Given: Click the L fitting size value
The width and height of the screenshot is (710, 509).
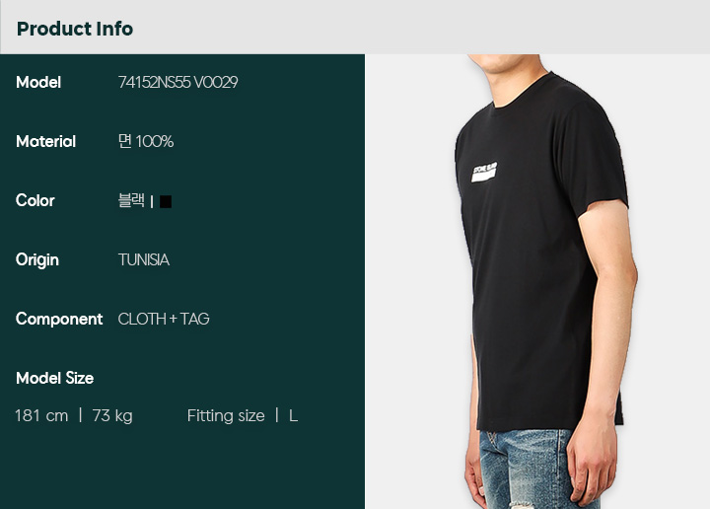Looking at the screenshot, I should 294,415.
